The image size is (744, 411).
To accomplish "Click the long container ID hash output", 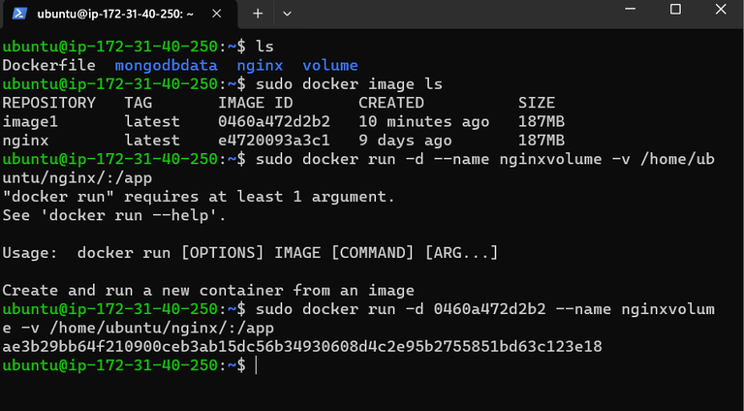I will point(302,347).
